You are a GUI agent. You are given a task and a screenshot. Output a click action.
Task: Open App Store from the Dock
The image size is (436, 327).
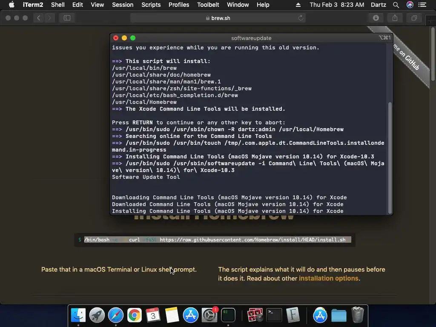point(190,315)
